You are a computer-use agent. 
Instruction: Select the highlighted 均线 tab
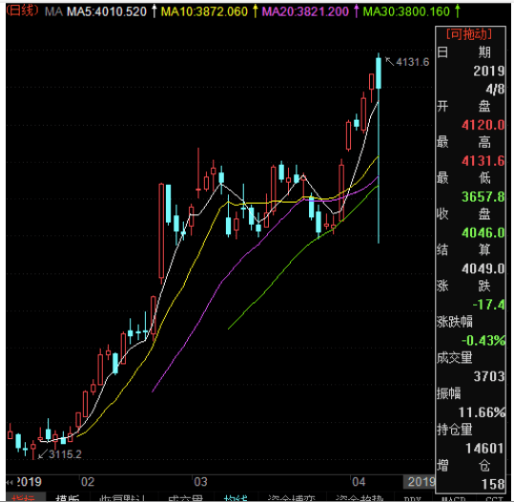click(x=236, y=498)
